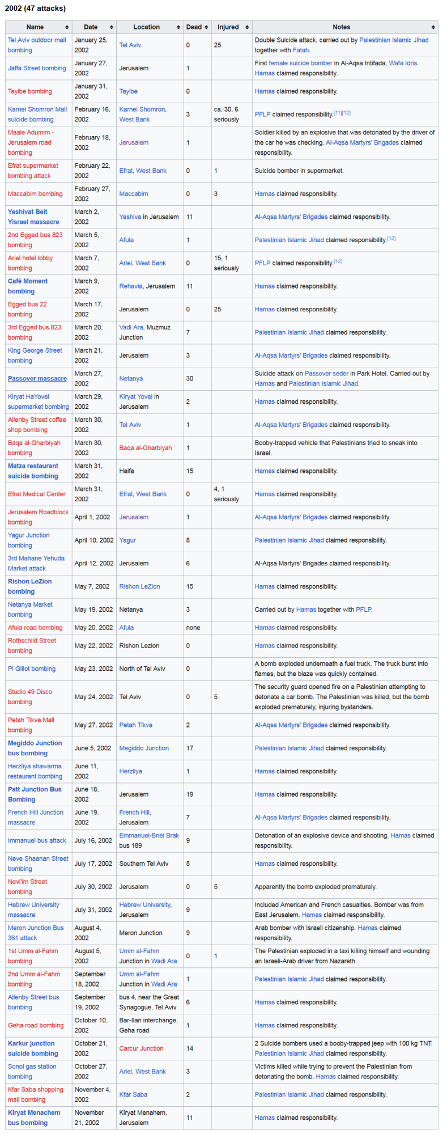Sort table by Name column arrows
This screenshot has height=1134, width=447.
click(67, 27)
